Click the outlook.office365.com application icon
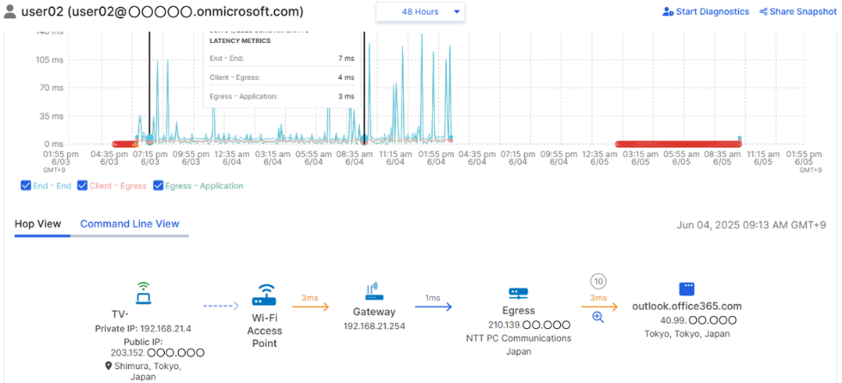This screenshot has width=842, height=383. pyautogui.click(x=687, y=289)
